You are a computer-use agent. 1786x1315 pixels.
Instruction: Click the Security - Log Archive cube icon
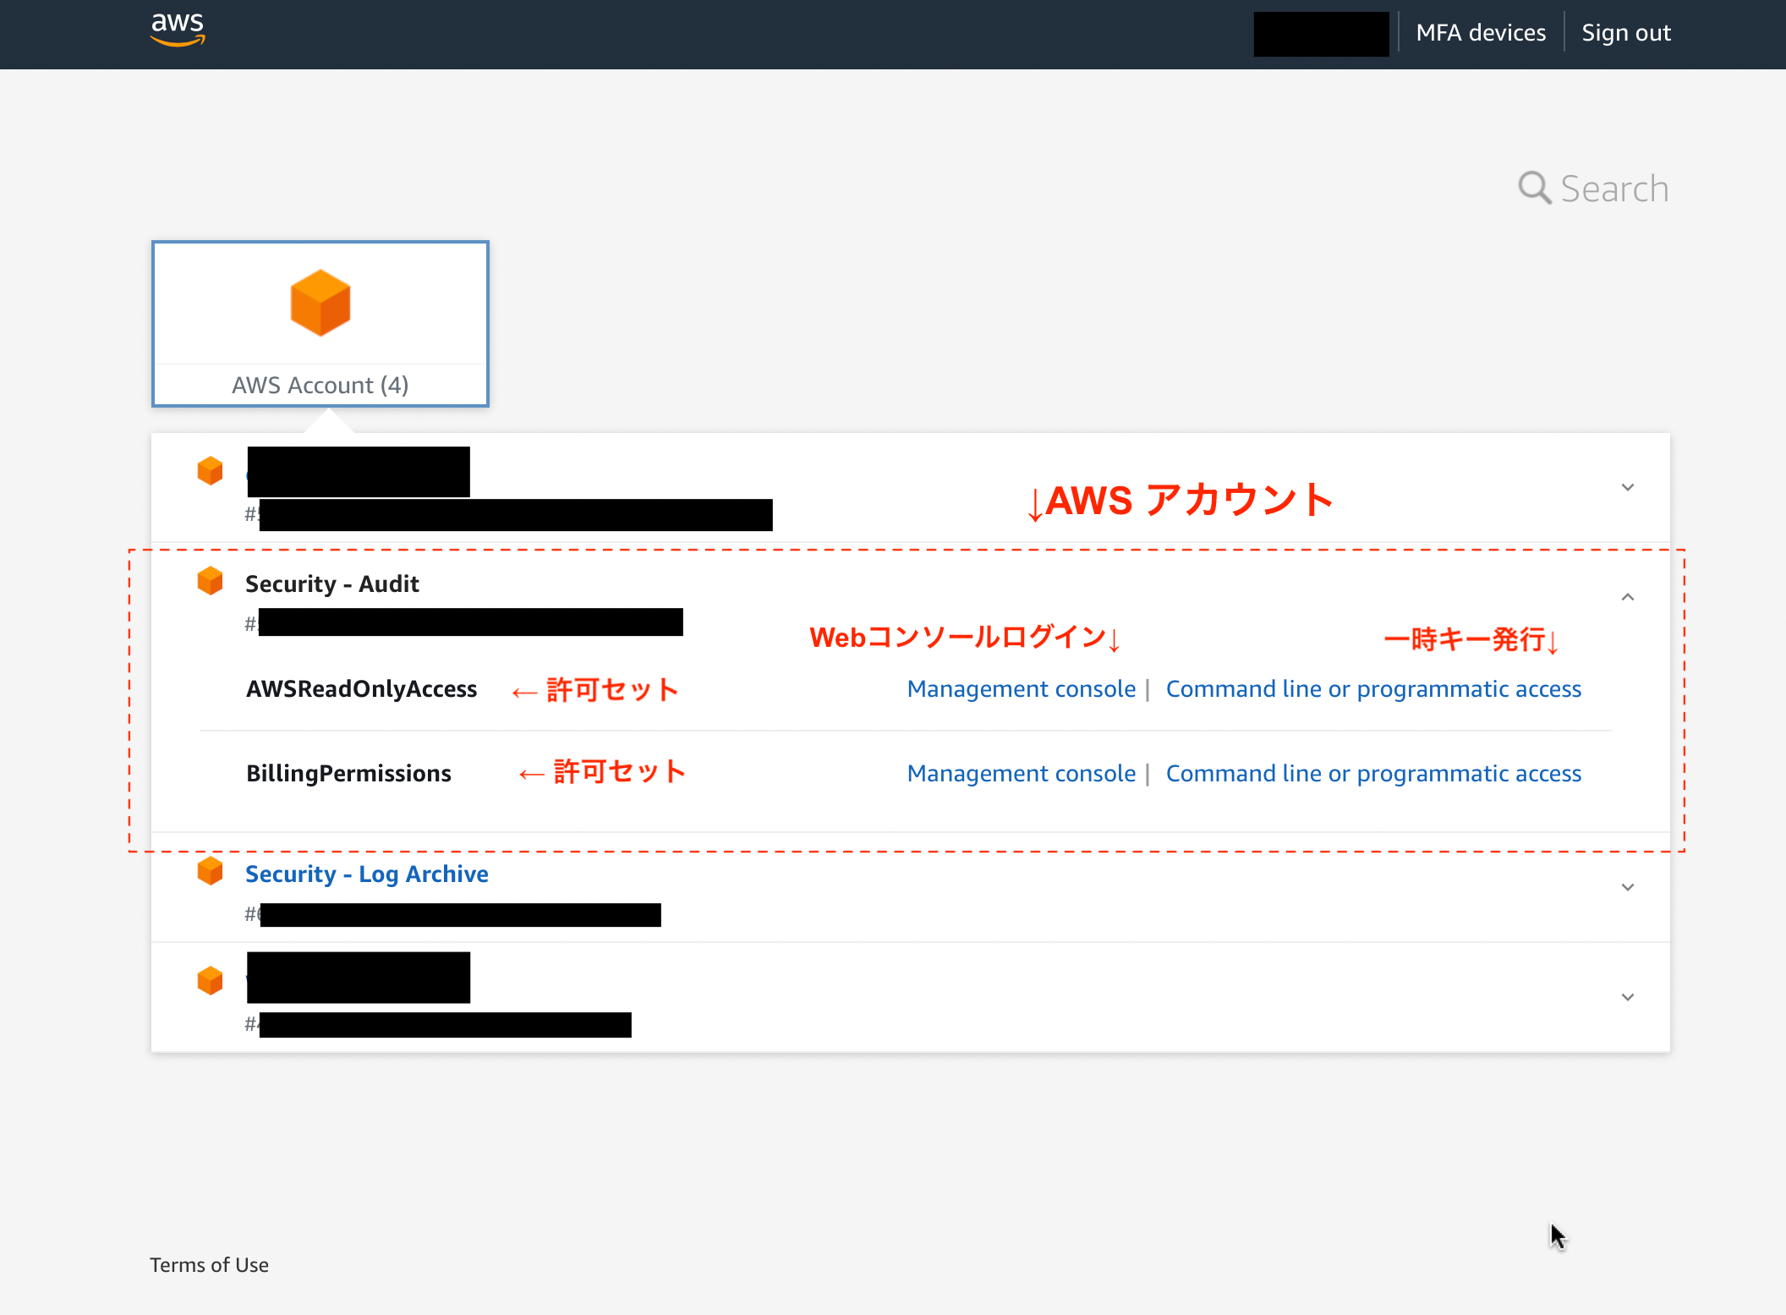point(210,871)
